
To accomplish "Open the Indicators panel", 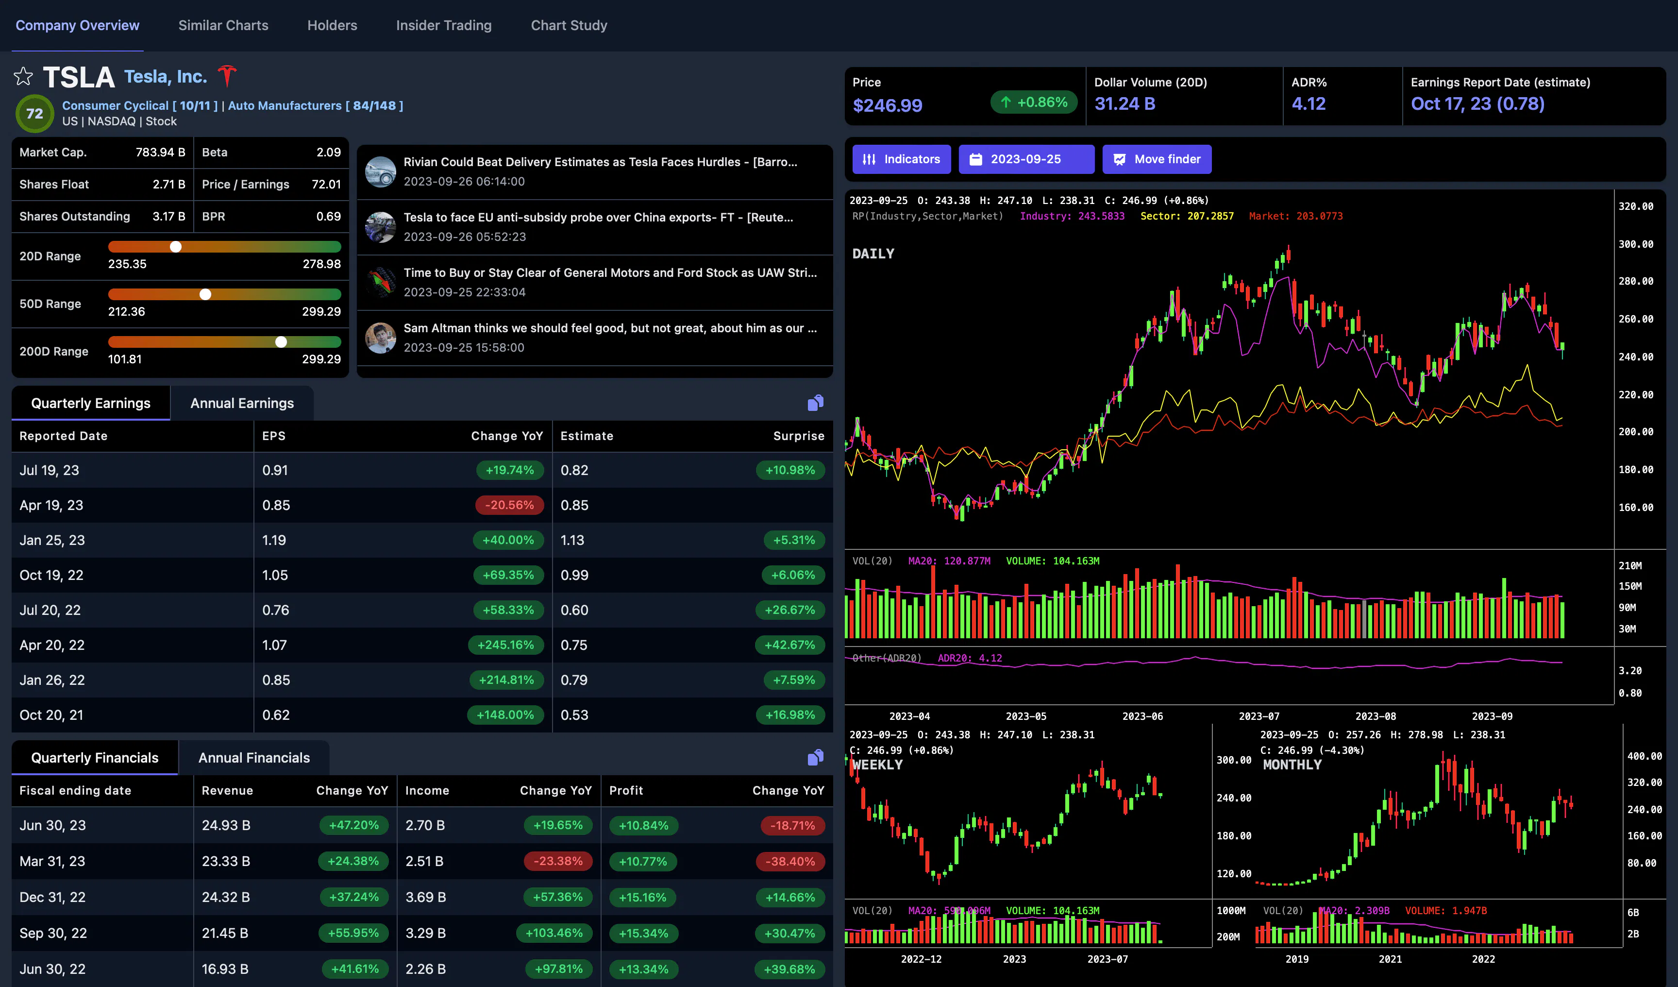I will point(901,159).
